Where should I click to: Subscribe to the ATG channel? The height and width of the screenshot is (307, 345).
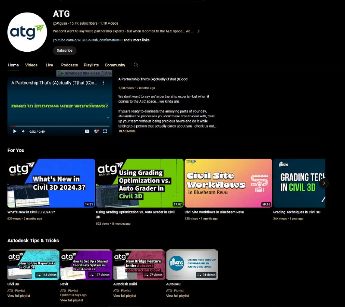[x=64, y=50]
